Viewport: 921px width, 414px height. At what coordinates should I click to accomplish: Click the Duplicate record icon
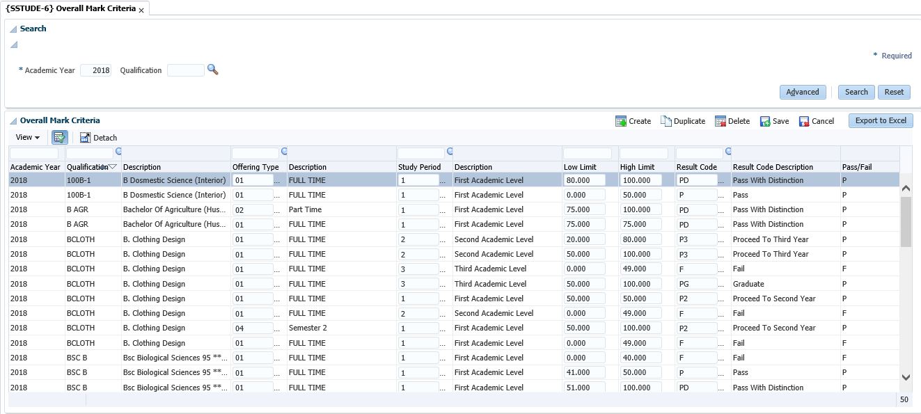pos(666,121)
